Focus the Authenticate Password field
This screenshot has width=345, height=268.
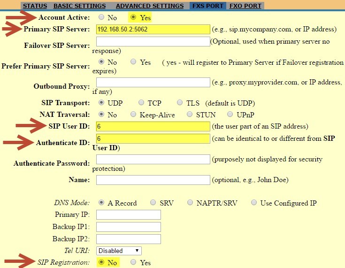(153, 159)
